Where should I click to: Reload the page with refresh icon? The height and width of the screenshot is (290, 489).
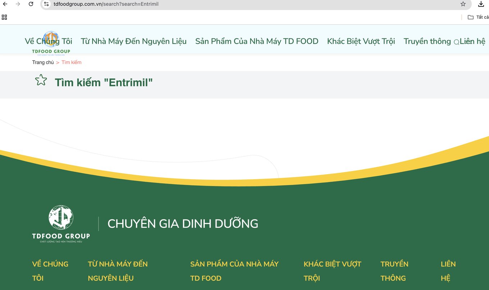pos(31,4)
